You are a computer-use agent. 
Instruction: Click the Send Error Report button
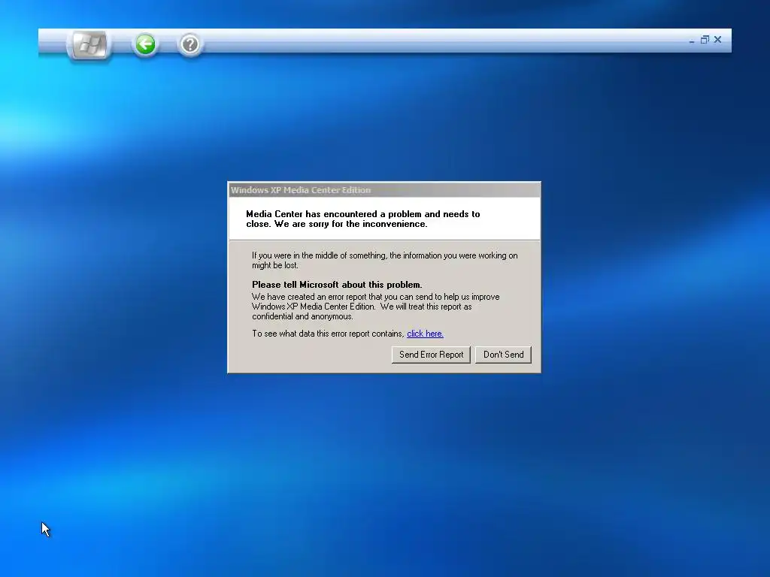coord(431,355)
